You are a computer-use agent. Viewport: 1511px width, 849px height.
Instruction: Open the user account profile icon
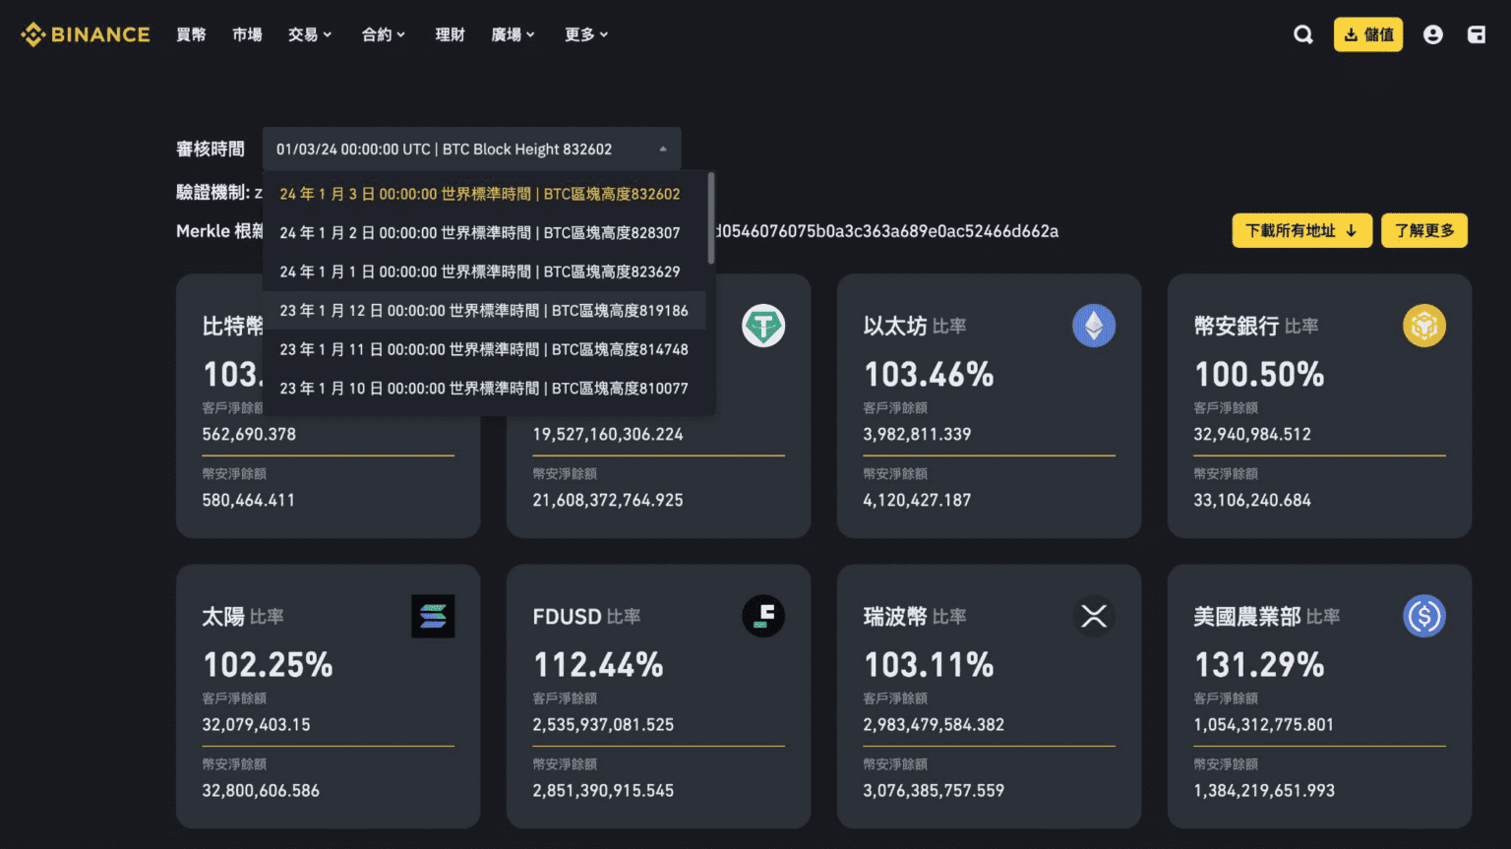[x=1433, y=34]
